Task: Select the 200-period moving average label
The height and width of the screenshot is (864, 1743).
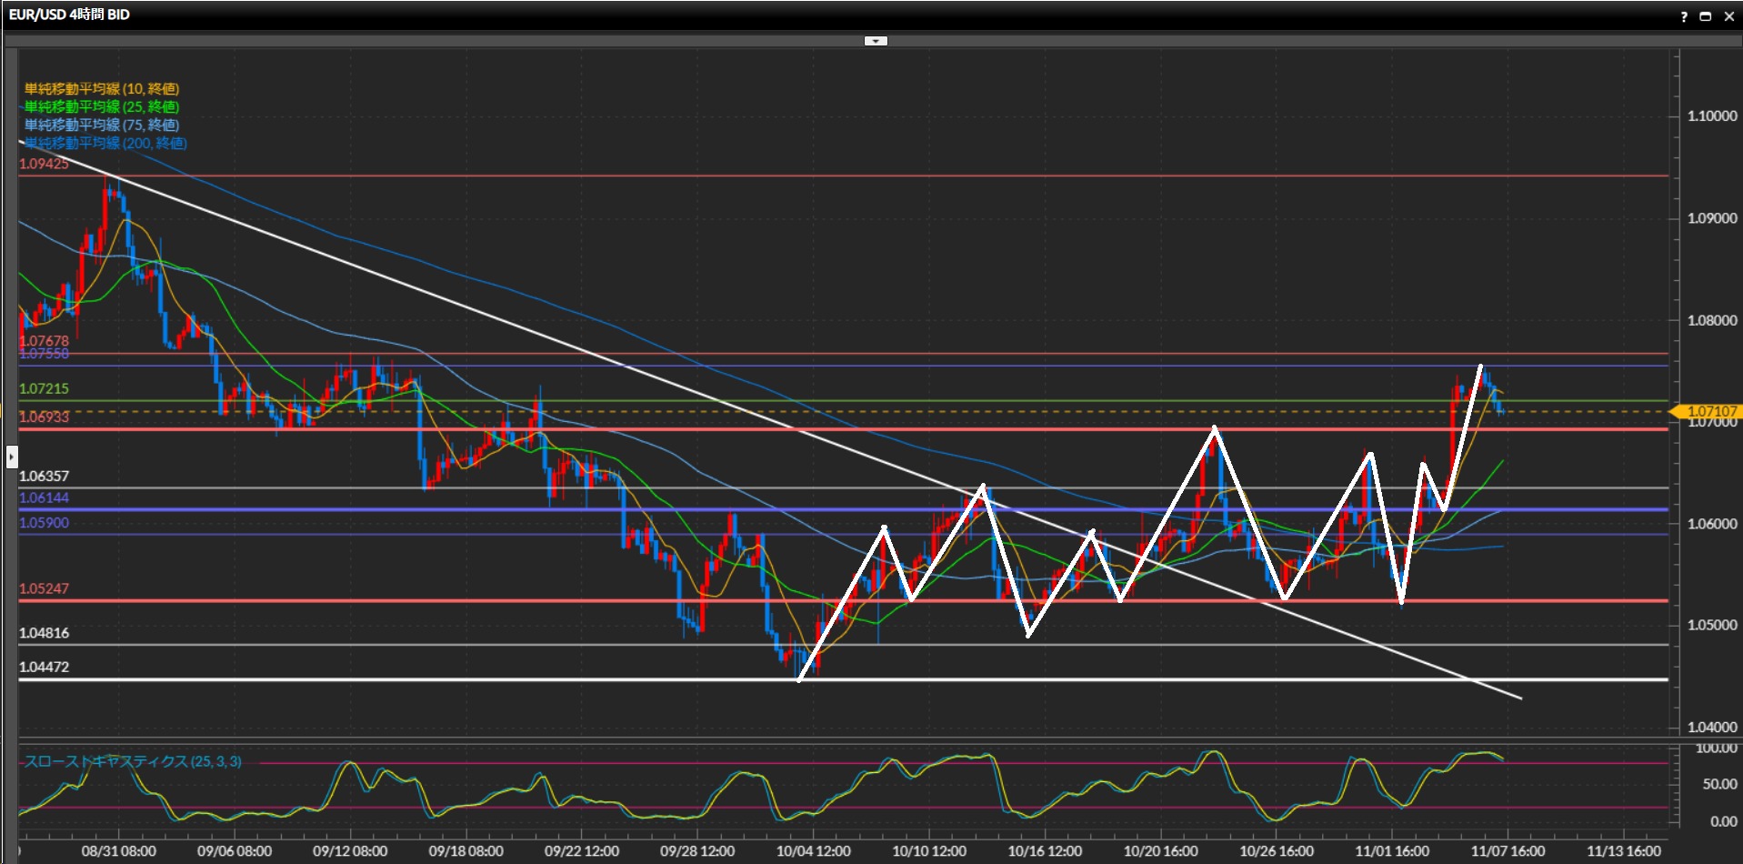Action: click(x=105, y=144)
